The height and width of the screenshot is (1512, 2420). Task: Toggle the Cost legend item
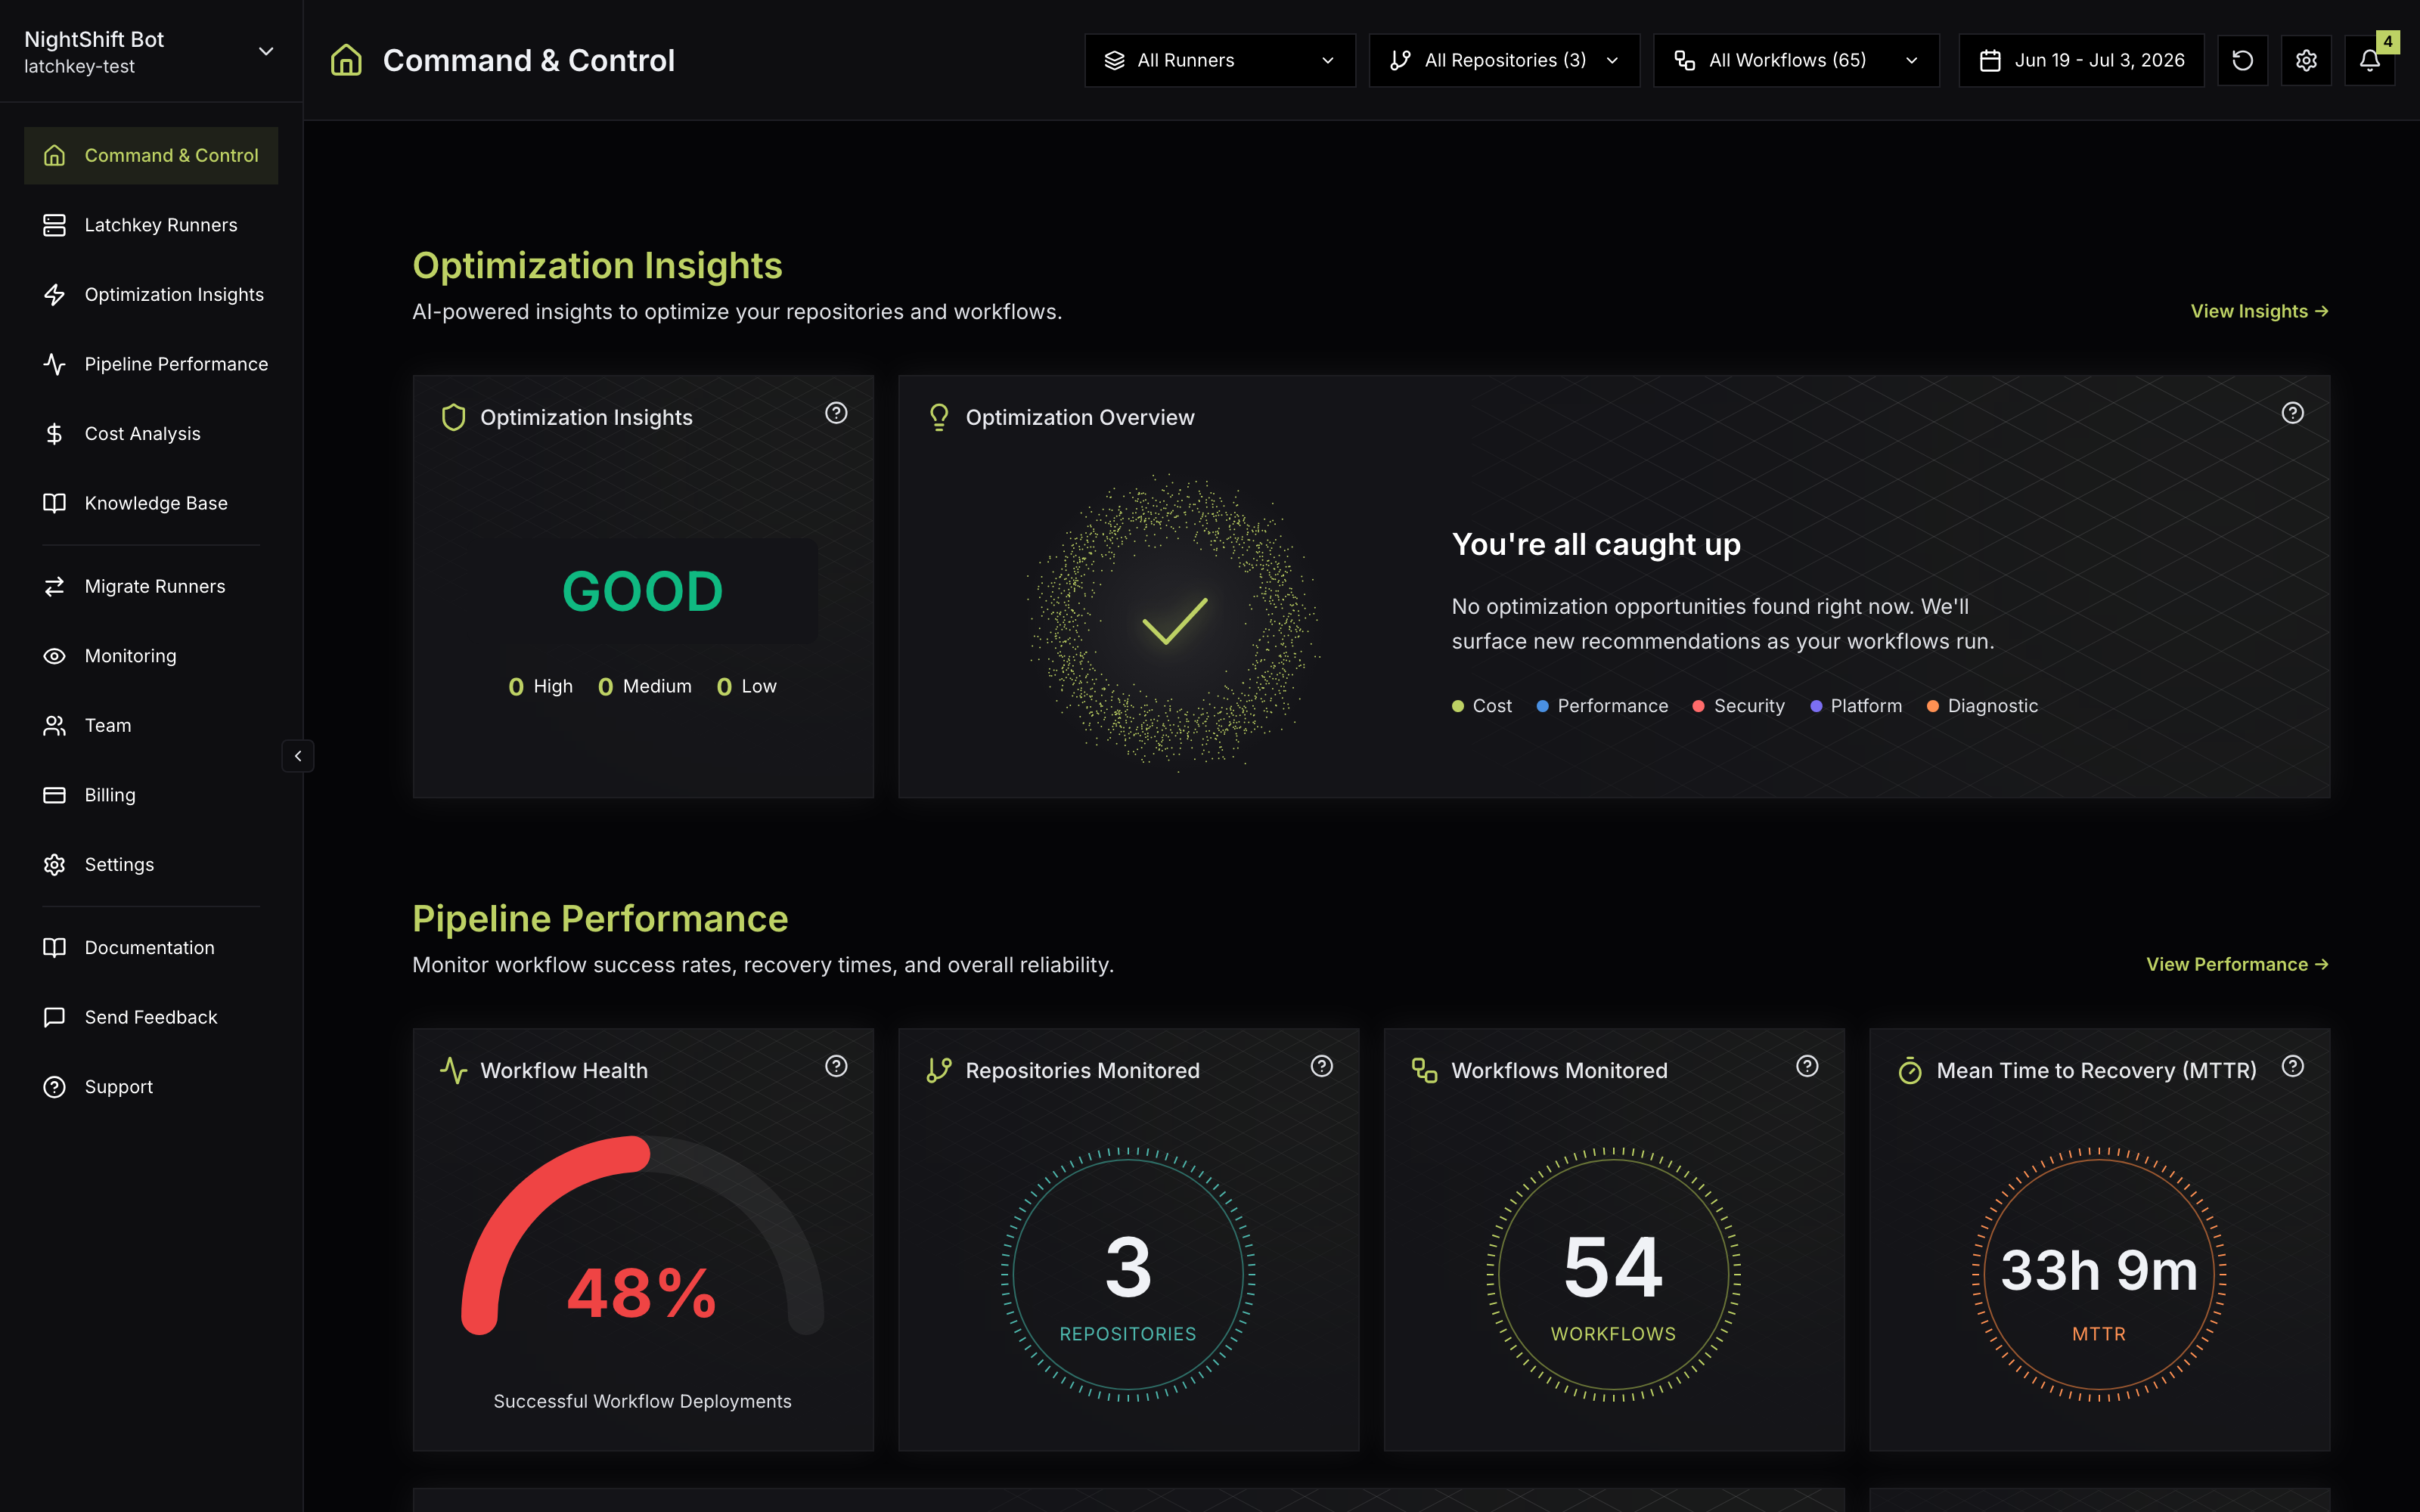(1481, 706)
